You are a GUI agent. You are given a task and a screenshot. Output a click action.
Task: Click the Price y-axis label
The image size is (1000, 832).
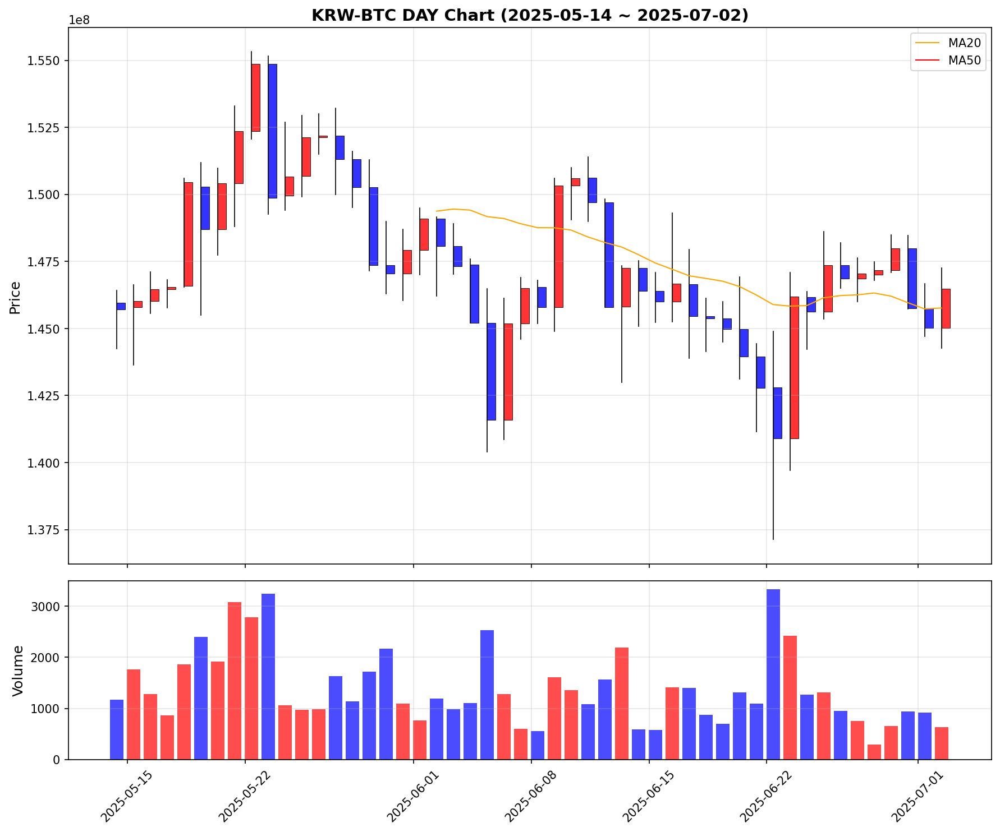coord(15,297)
